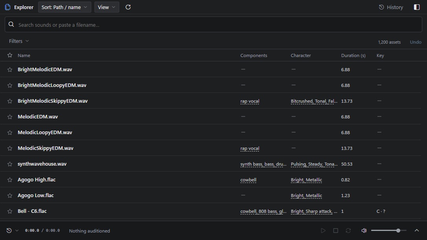This screenshot has width=427, height=240.
Task: Sort by Duration (s) column header
Action: [x=353, y=55]
